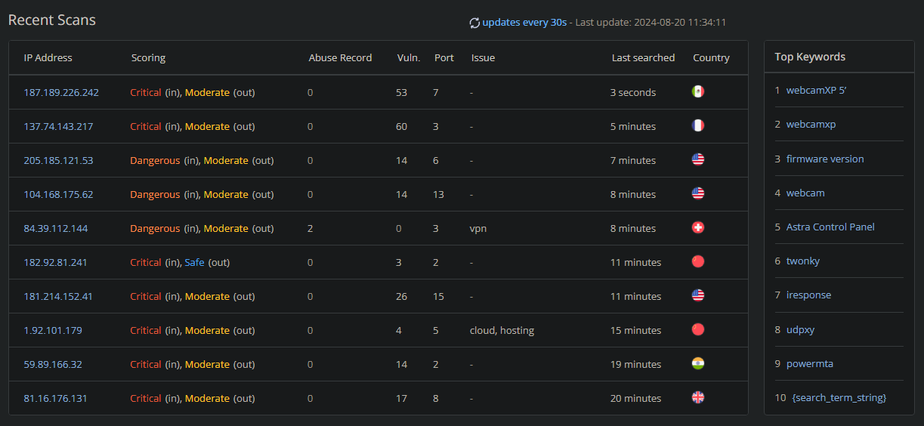
Task: Click the Switzerland flag icon
Action: pos(698,228)
